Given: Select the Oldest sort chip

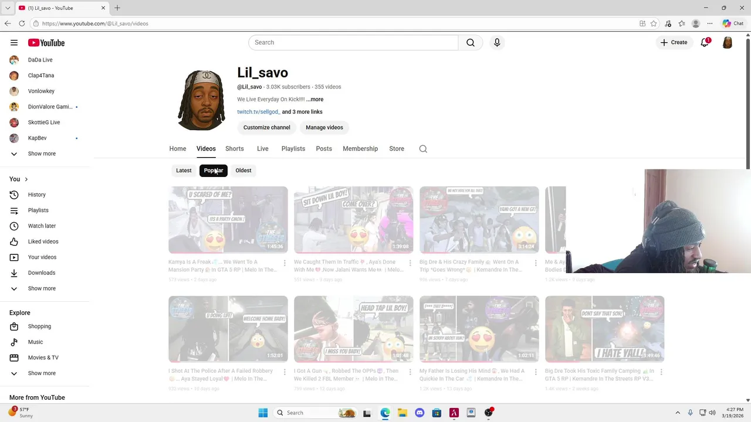Looking at the screenshot, I should tap(243, 171).
